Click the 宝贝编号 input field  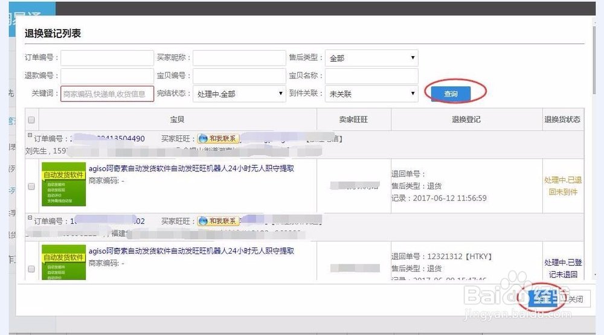tap(239, 76)
